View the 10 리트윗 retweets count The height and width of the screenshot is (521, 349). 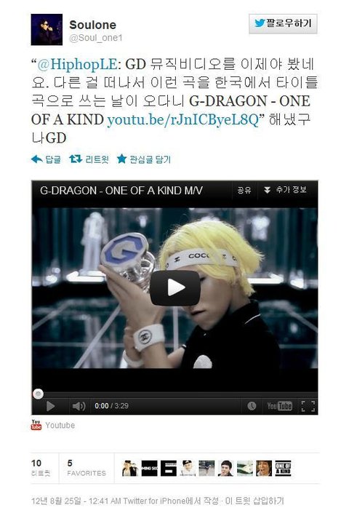pos(41,468)
